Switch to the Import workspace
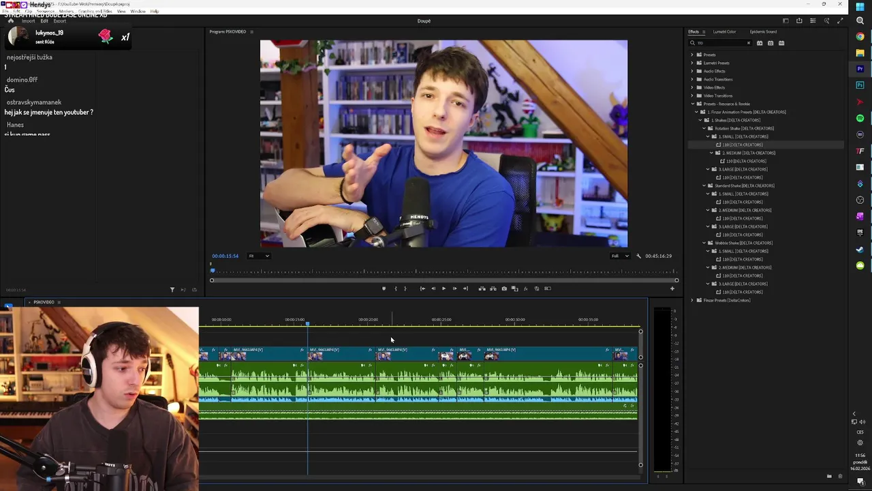This screenshot has height=491, width=872. click(x=28, y=21)
